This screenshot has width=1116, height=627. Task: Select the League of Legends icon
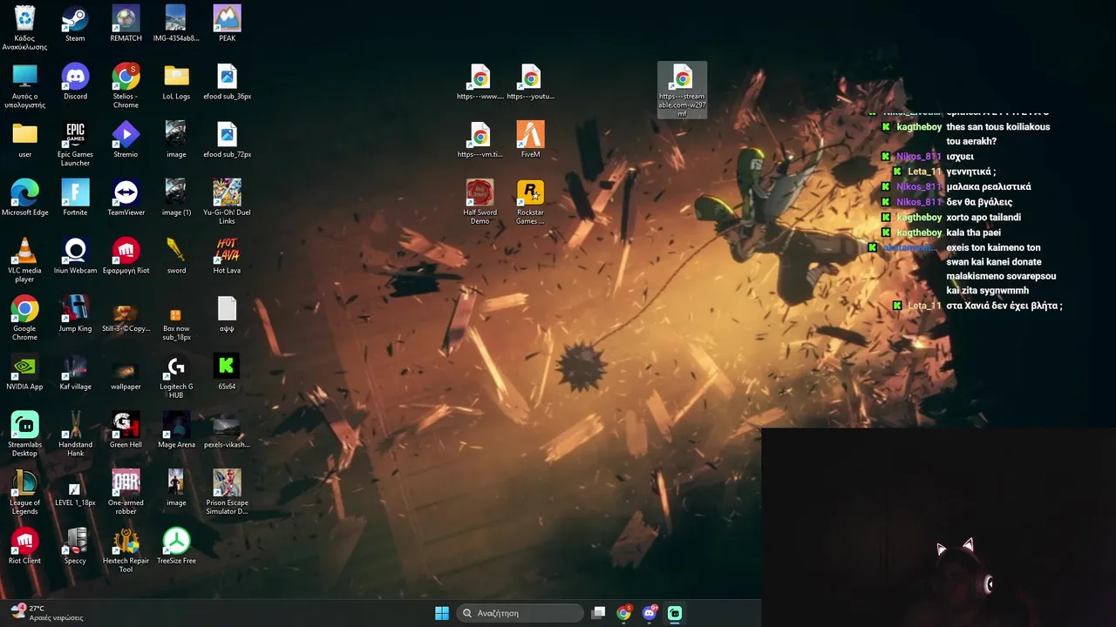pyautogui.click(x=24, y=493)
